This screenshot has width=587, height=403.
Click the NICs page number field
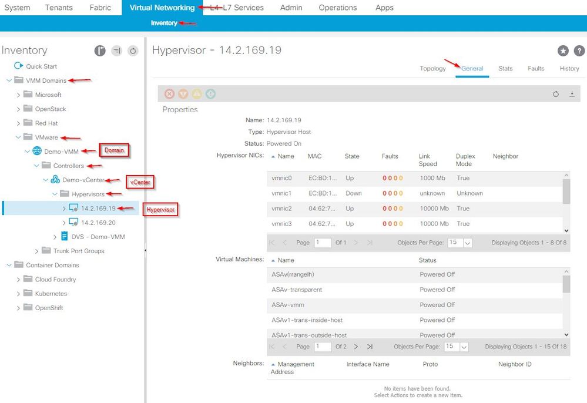point(323,243)
